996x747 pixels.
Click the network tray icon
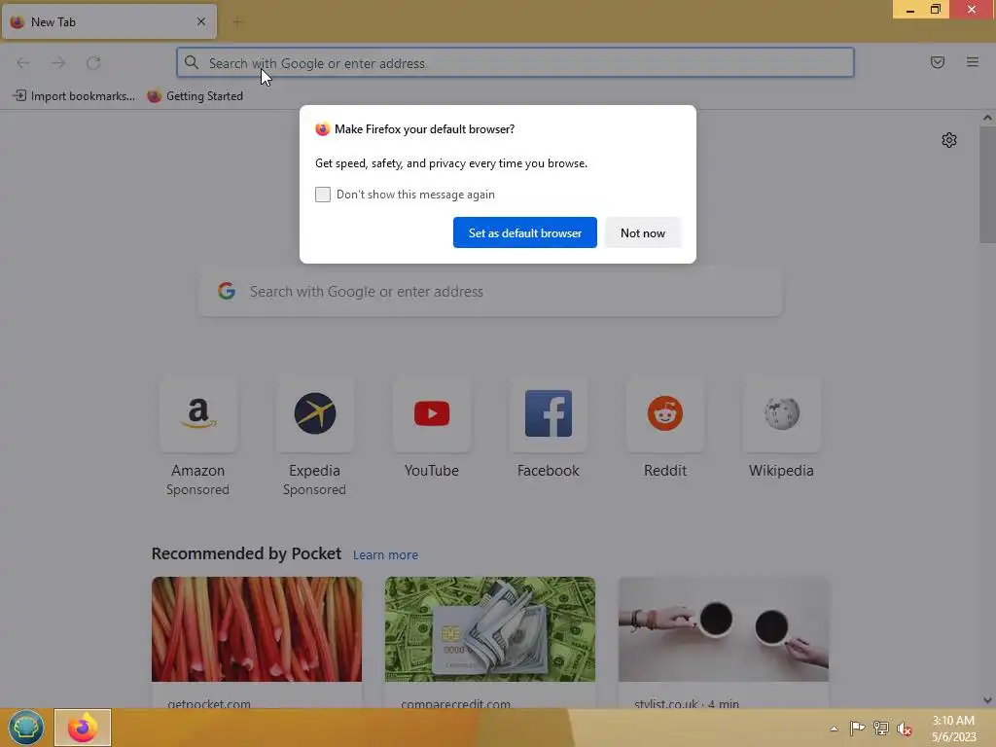pos(880,728)
